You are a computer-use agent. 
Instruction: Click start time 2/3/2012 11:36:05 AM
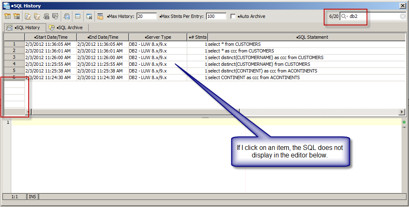(48, 44)
